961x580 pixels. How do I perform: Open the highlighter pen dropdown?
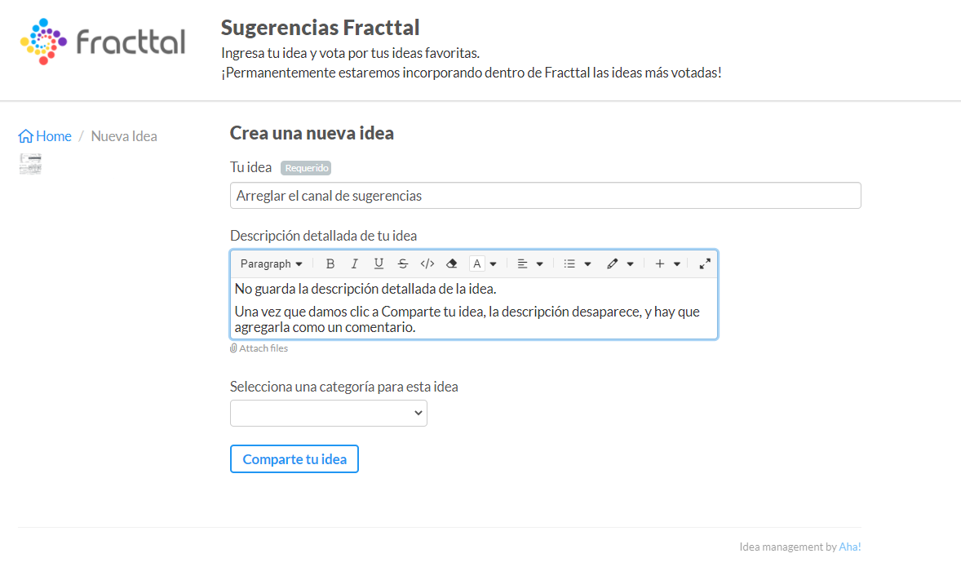coord(620,263)
